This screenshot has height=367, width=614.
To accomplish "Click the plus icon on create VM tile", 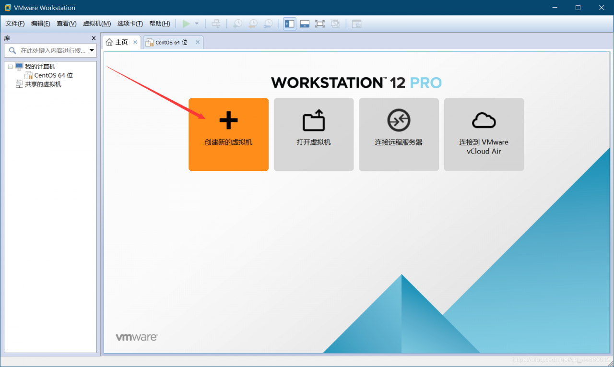I will tap(228, 120).
